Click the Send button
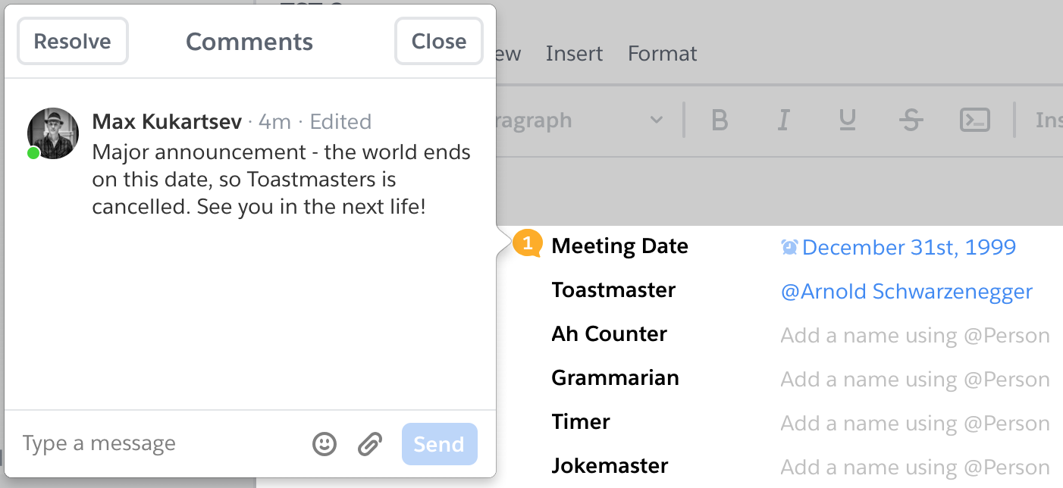The width and height of the screenshot is (1063, 488). tap(440, 444)
